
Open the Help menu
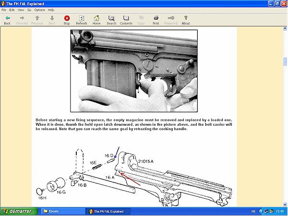(51, 10)
